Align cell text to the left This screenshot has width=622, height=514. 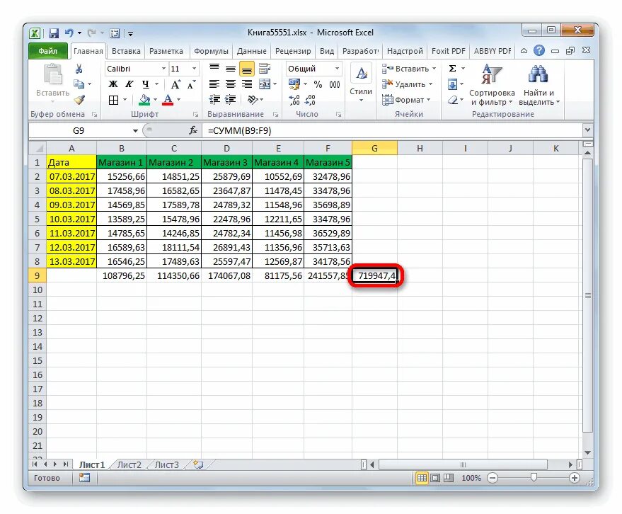coord(214,84)
